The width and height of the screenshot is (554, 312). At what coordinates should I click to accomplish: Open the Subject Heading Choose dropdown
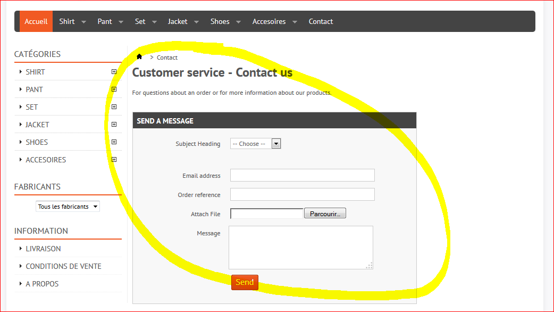tap(255, 144)
